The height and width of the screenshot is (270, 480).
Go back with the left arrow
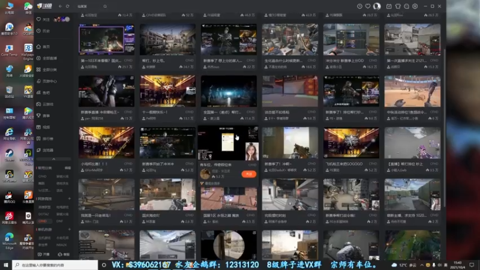pos(61,6)
